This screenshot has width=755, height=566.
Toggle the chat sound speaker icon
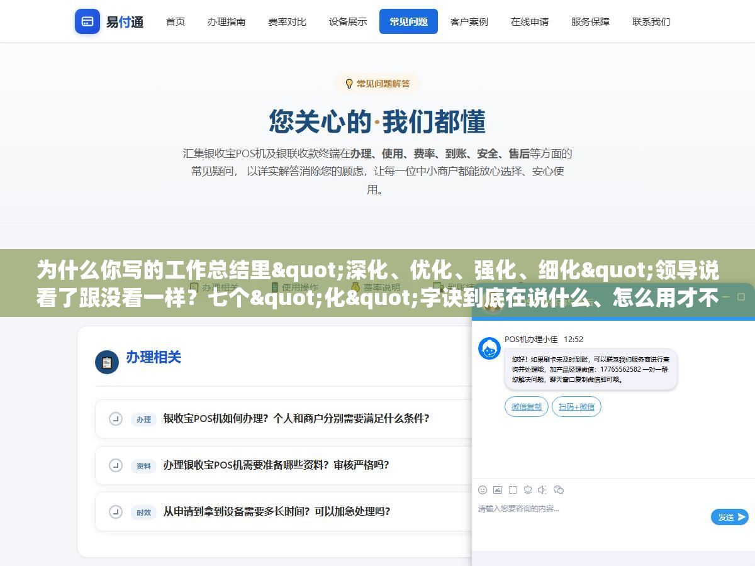(x=543, y=490)
